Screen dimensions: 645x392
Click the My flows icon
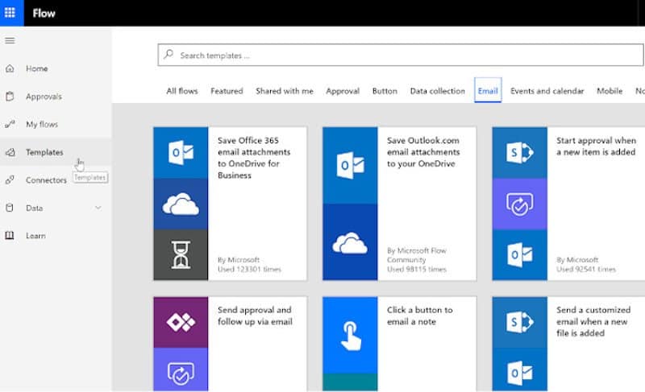(x=10, y=124)
